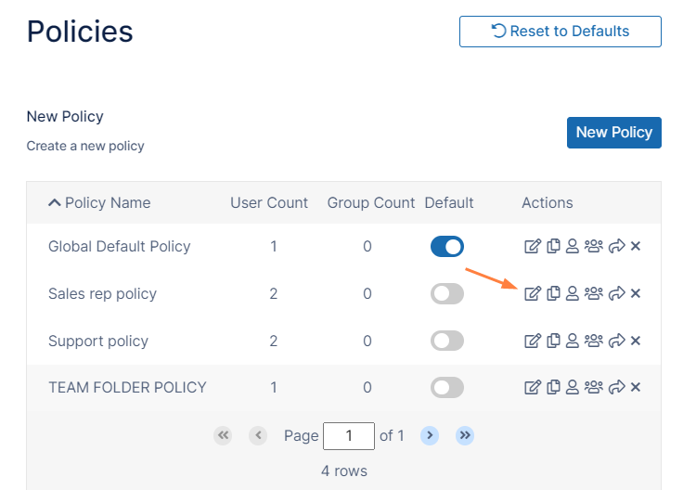Click Reset to Defaults button

pyautogui.click(x=560, y=31)
